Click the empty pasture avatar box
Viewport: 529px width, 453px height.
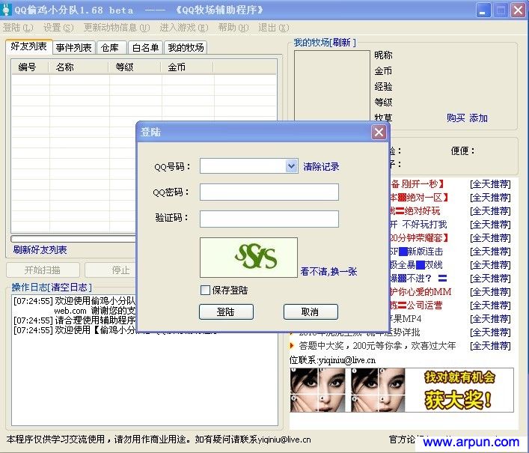pos(332,85)
